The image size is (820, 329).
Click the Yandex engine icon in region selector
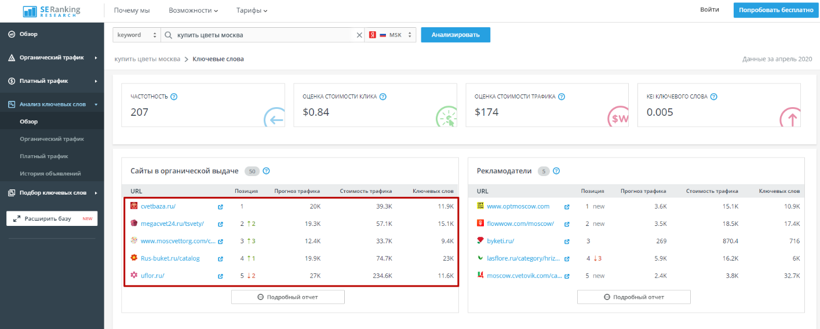pyautogui.click(x=373, y=35)
